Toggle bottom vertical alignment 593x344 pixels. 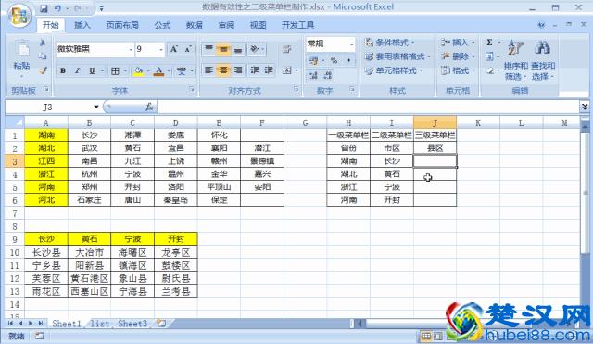pyautogui.click(x=238, y=49)
